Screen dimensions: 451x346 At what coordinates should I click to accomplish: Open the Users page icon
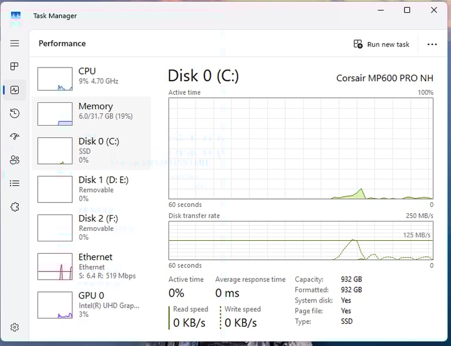(x=14, y=160)
